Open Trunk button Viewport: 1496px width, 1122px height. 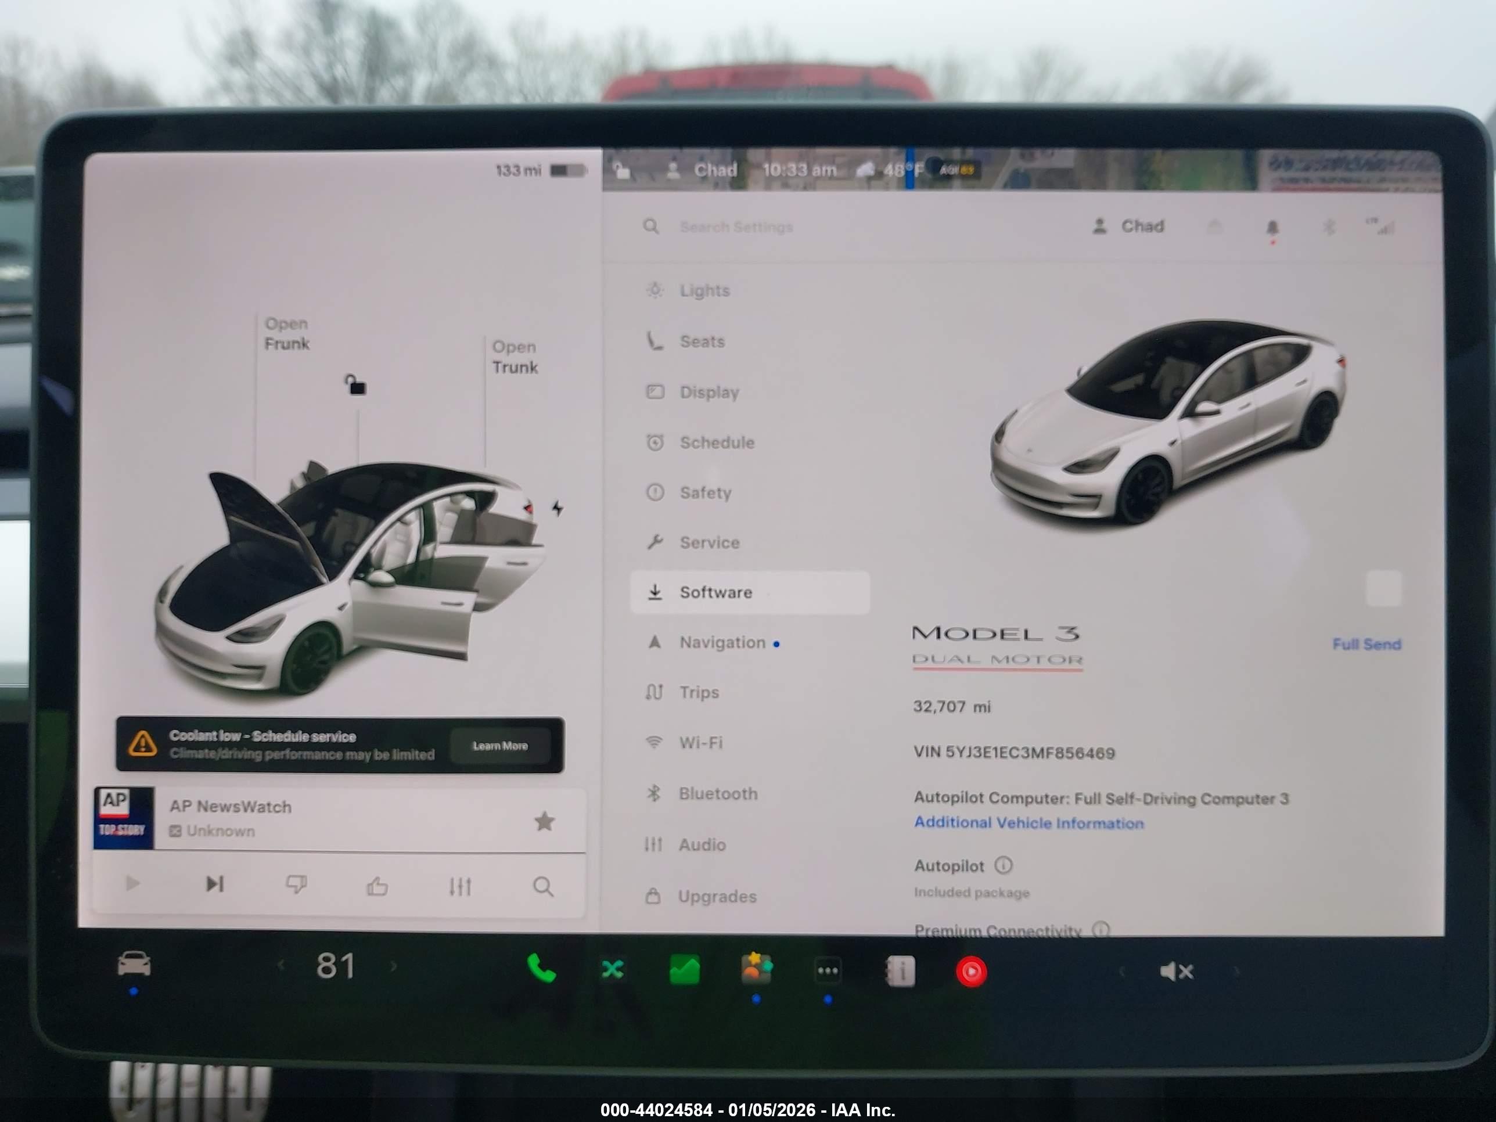coord(515,357)
